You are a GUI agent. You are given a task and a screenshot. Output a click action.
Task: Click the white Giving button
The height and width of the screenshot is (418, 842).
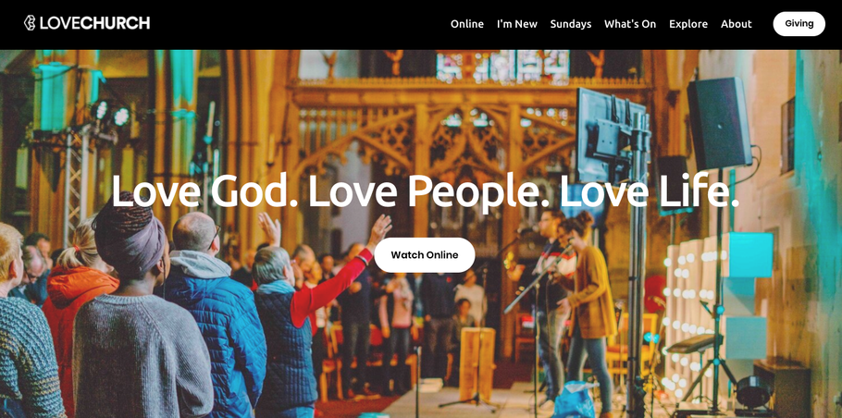click(799, 24)
